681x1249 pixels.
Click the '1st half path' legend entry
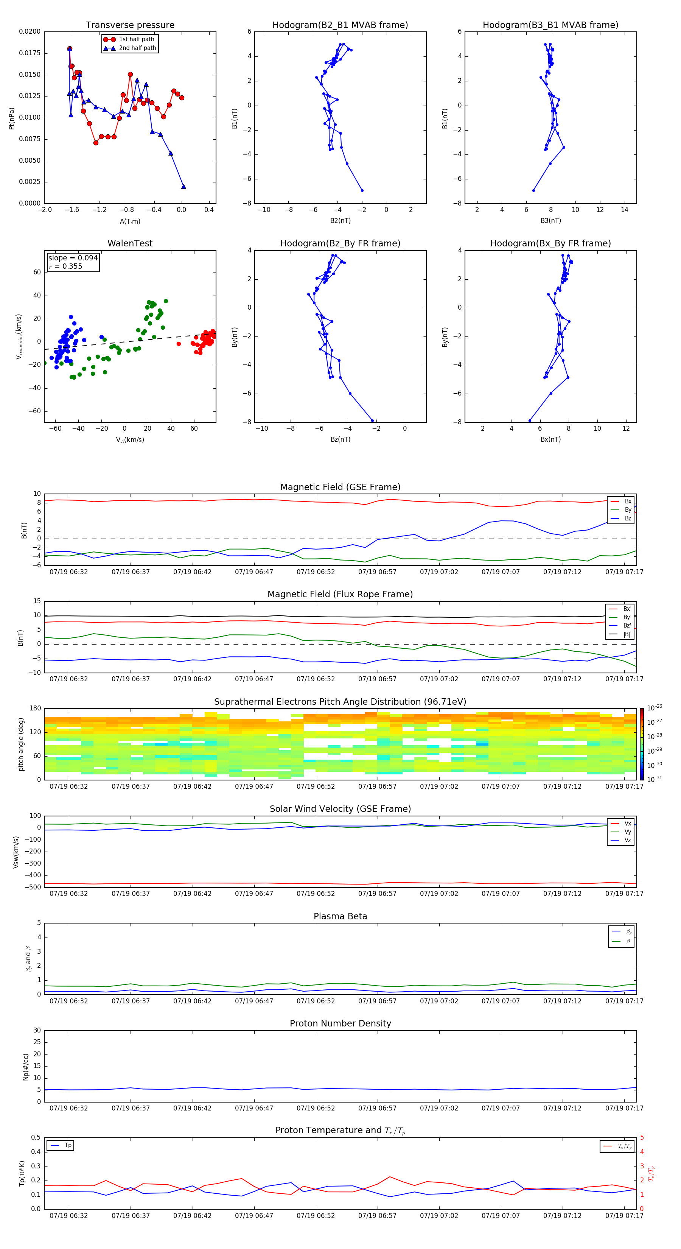click(129, 39)
